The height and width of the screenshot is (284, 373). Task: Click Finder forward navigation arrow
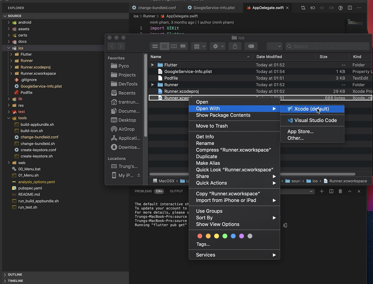tap(121, 46)
